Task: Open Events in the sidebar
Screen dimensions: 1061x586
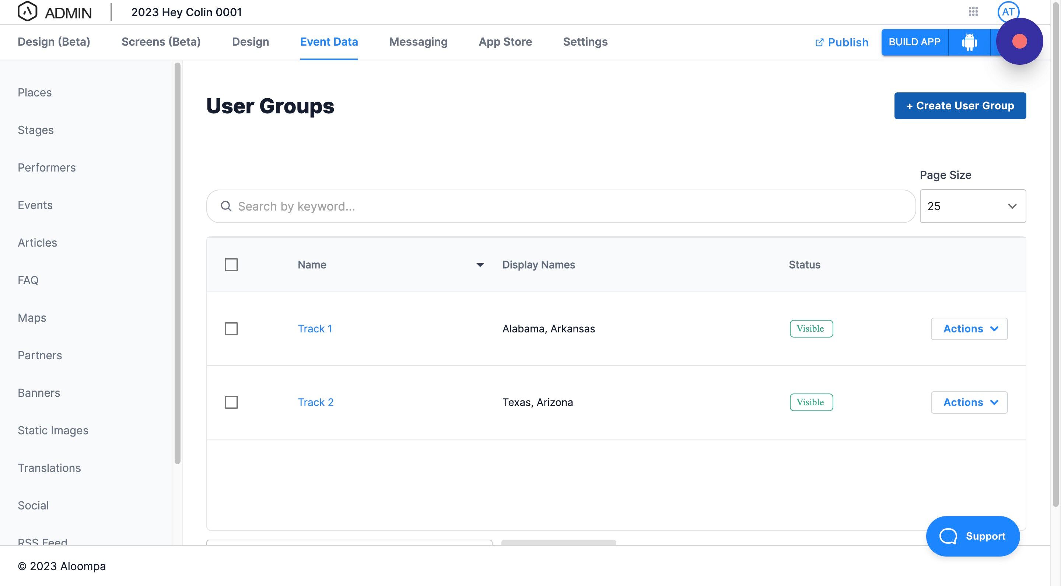Action: 35,205
